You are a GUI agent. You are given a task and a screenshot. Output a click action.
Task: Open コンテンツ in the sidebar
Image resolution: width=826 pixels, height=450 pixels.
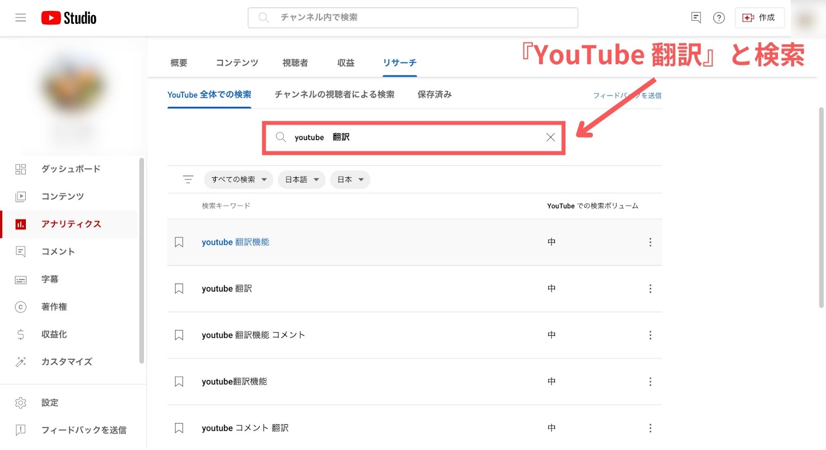point(70,196)
